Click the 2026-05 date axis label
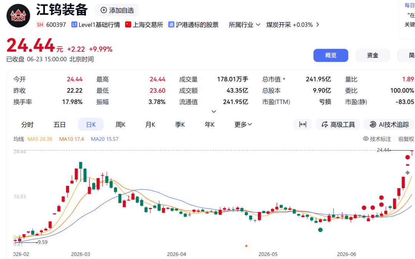The height and width of the screenshot is (259, 415). coord(268,254)
